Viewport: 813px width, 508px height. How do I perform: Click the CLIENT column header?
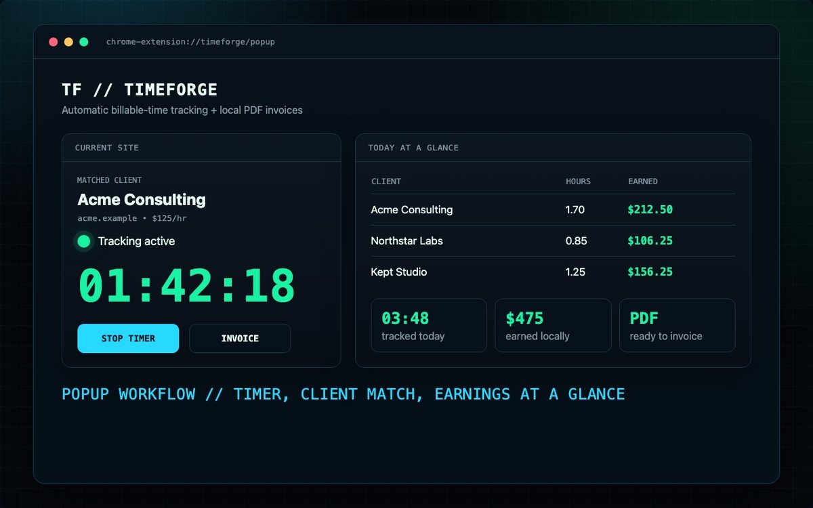pyautogui.click(x=386, y=182)
